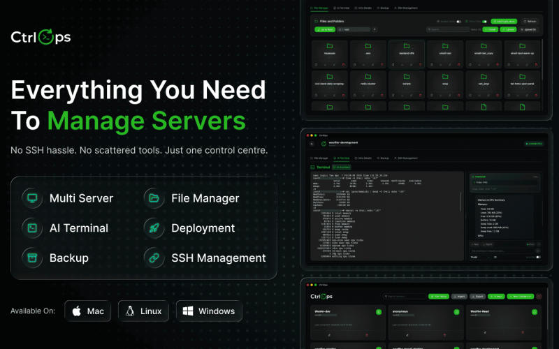
Task: Click the Windows logo on its badge
Action: click(188, 311)
